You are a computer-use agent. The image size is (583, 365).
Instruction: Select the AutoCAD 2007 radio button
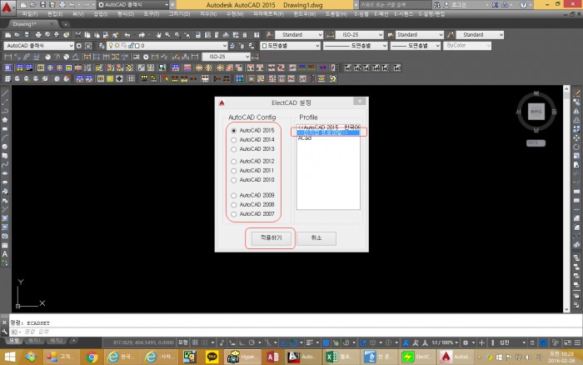pyautogui.click(x=234, y=214)
